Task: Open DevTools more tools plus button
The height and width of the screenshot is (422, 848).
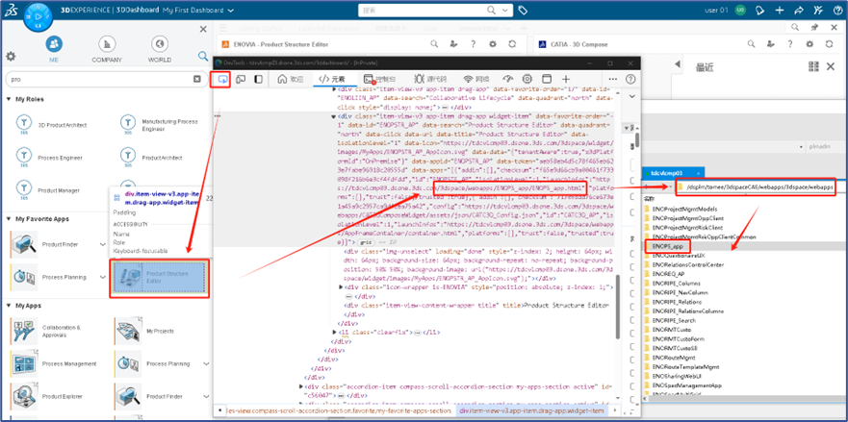Action: [x=565, y=79]
